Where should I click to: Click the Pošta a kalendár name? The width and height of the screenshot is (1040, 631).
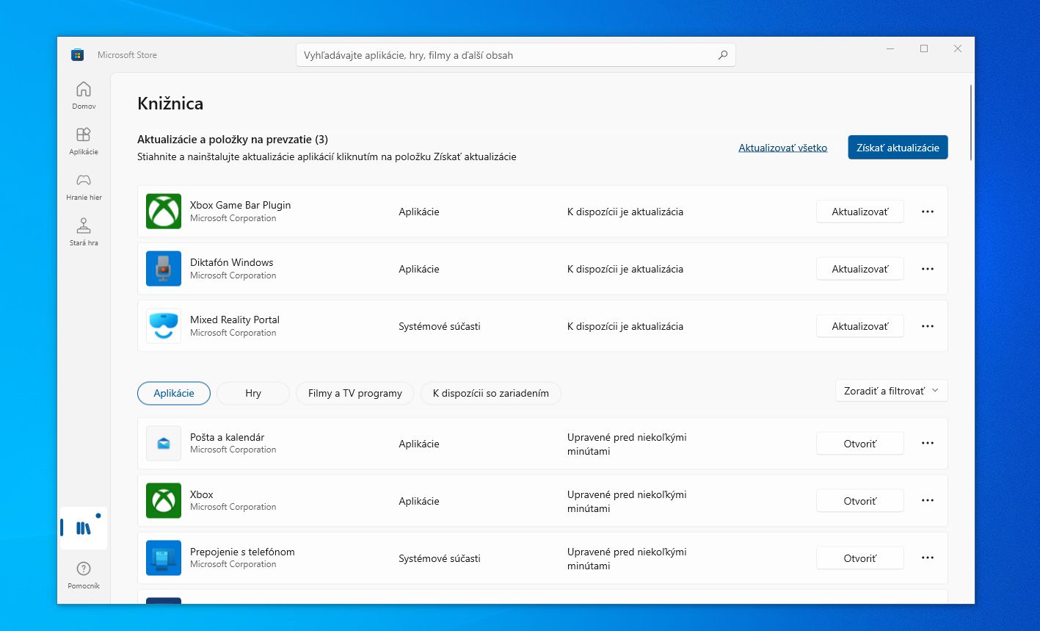point(227,437)
